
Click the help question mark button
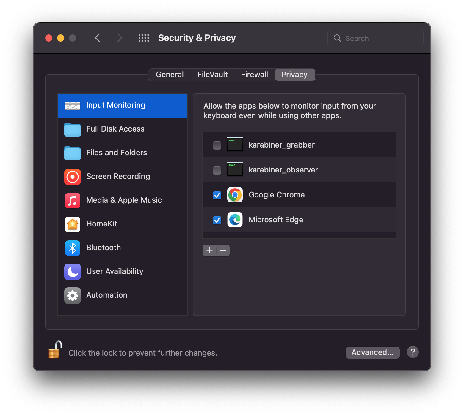(413, 352)
